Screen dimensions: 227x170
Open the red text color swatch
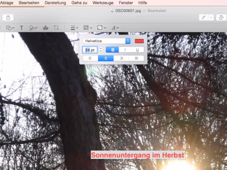pos(139,41)
